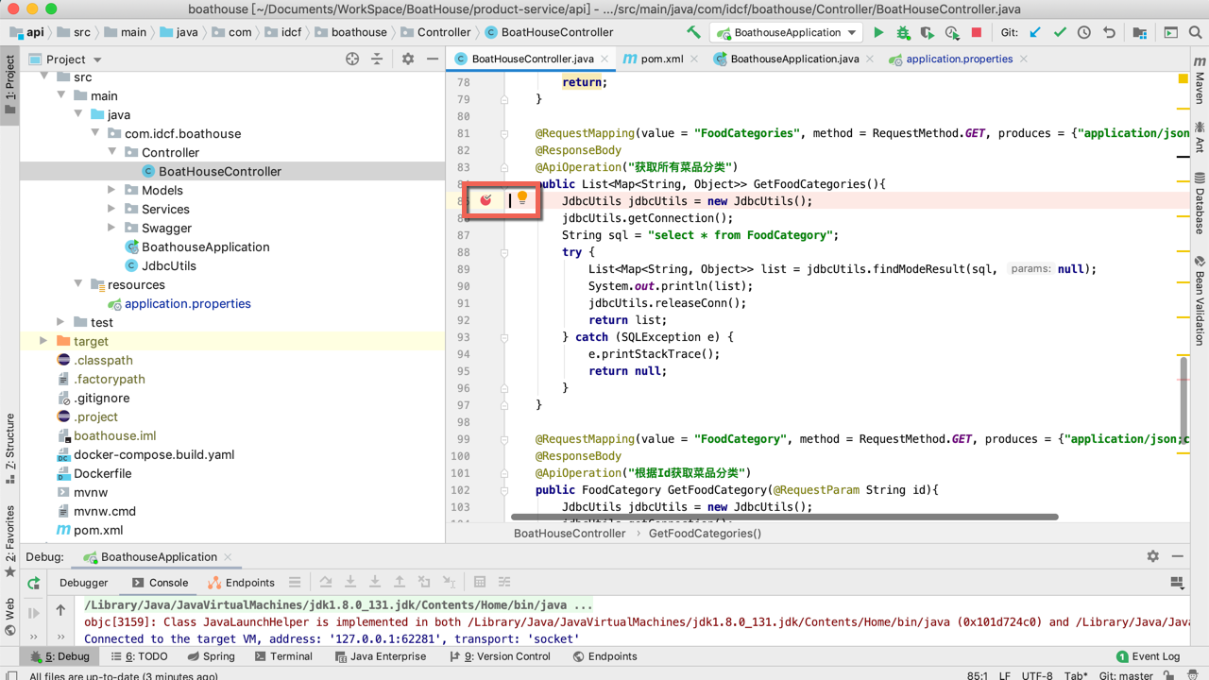The width and height of the screenshot is (1209, 680).
Task: Click the intention lightbulb on line 85
Action: point(522,198)
